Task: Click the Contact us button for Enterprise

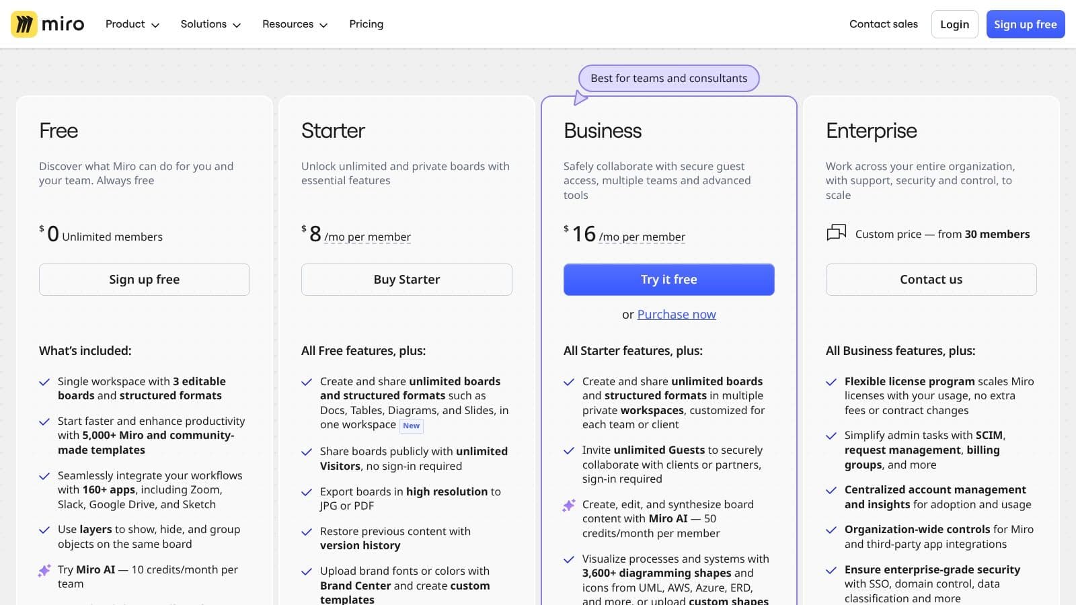Action: 931,280
